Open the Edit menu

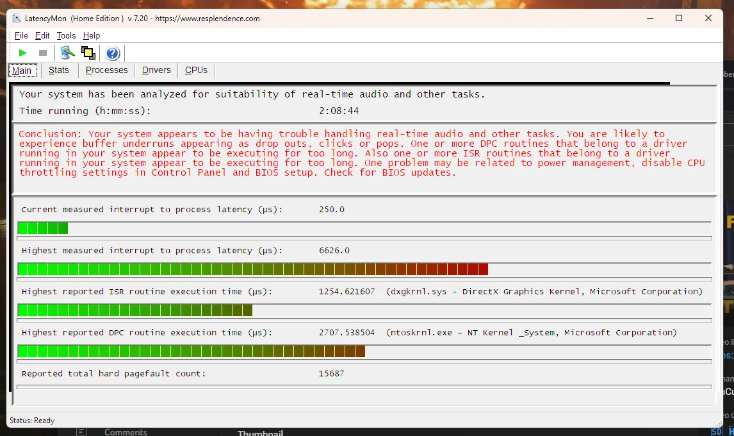42,36
